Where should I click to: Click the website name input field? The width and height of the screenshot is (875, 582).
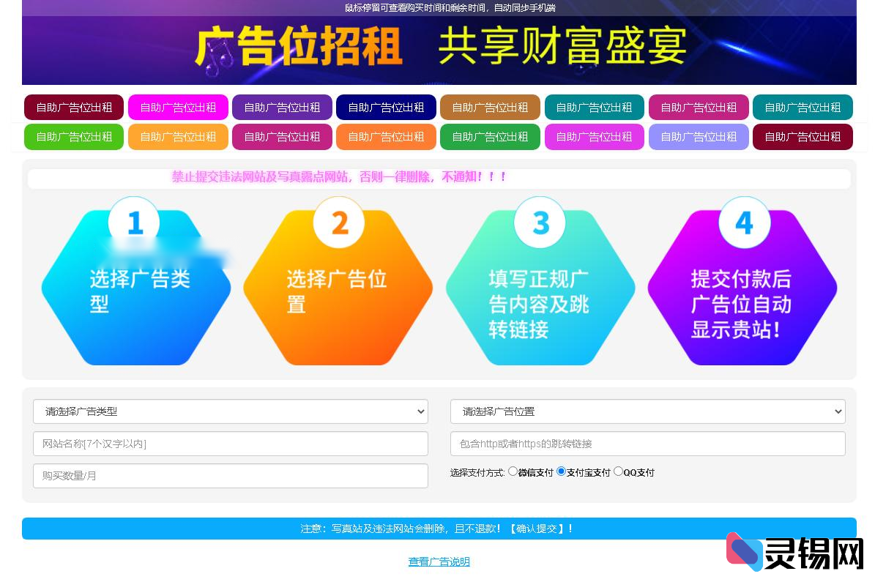point(231,444)
